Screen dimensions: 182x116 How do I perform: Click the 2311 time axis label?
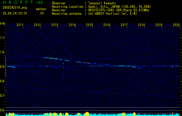click(20, 25)
